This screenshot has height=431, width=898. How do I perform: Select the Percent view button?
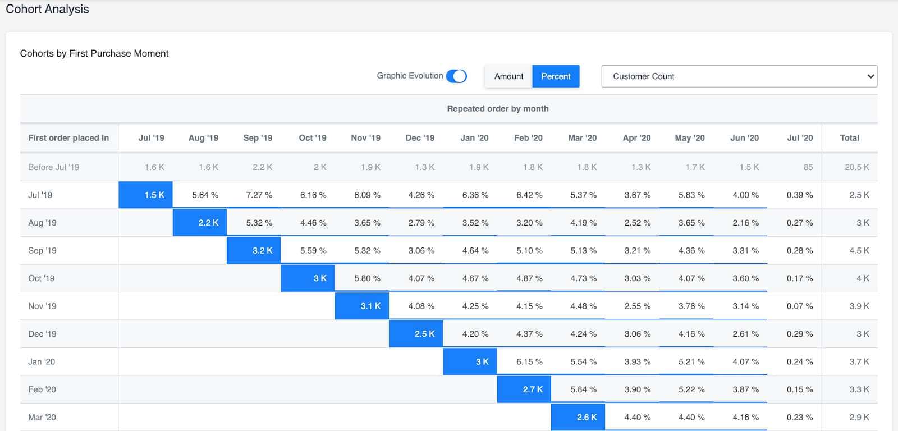555,76
